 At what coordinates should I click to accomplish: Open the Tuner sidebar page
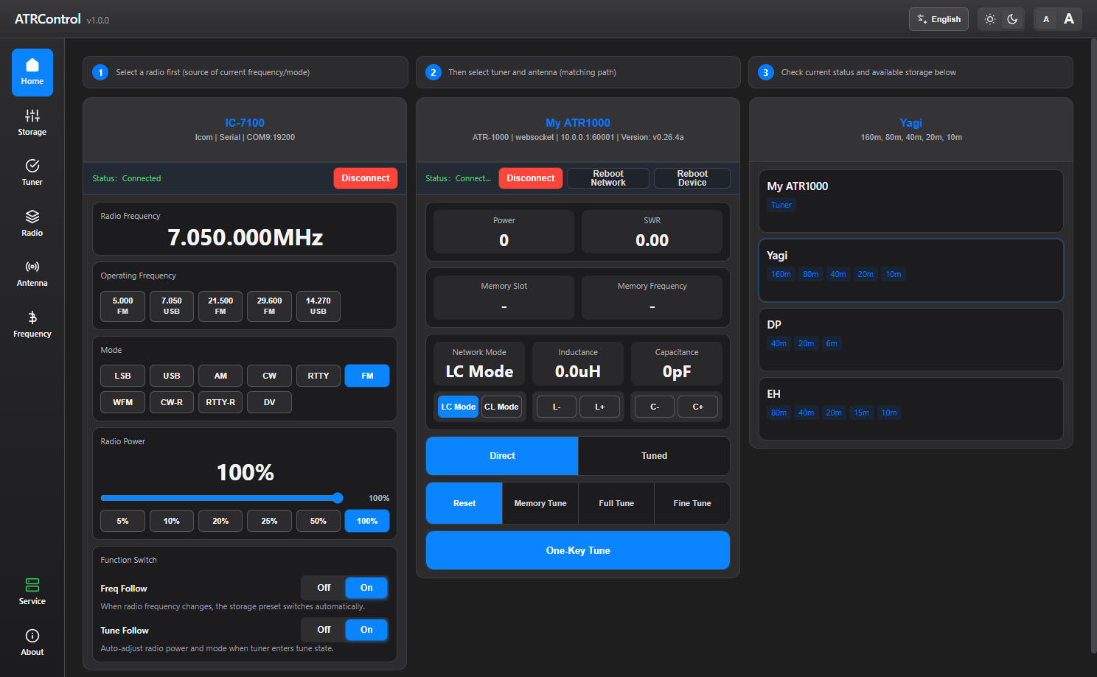pyautogui.click(x=32, y=173)
